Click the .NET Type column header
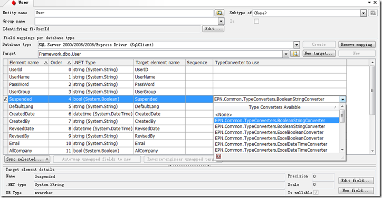 tap(103, 63)
